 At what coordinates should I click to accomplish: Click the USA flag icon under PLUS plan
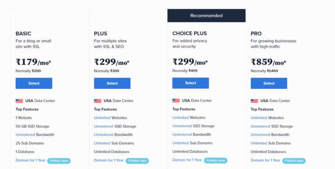coord(98,101)
